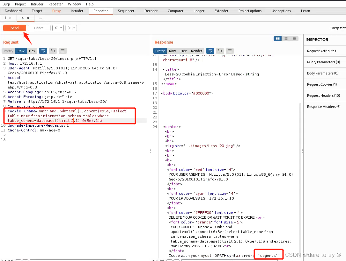Image resolution: width=346 pixels, height=261 pixels.
Task: Select Repeater request tab 1
Action: pyautogui.click(x=5, y=18)
